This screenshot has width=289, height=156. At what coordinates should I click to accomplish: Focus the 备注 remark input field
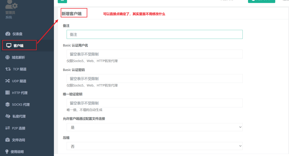coord(154,34)
